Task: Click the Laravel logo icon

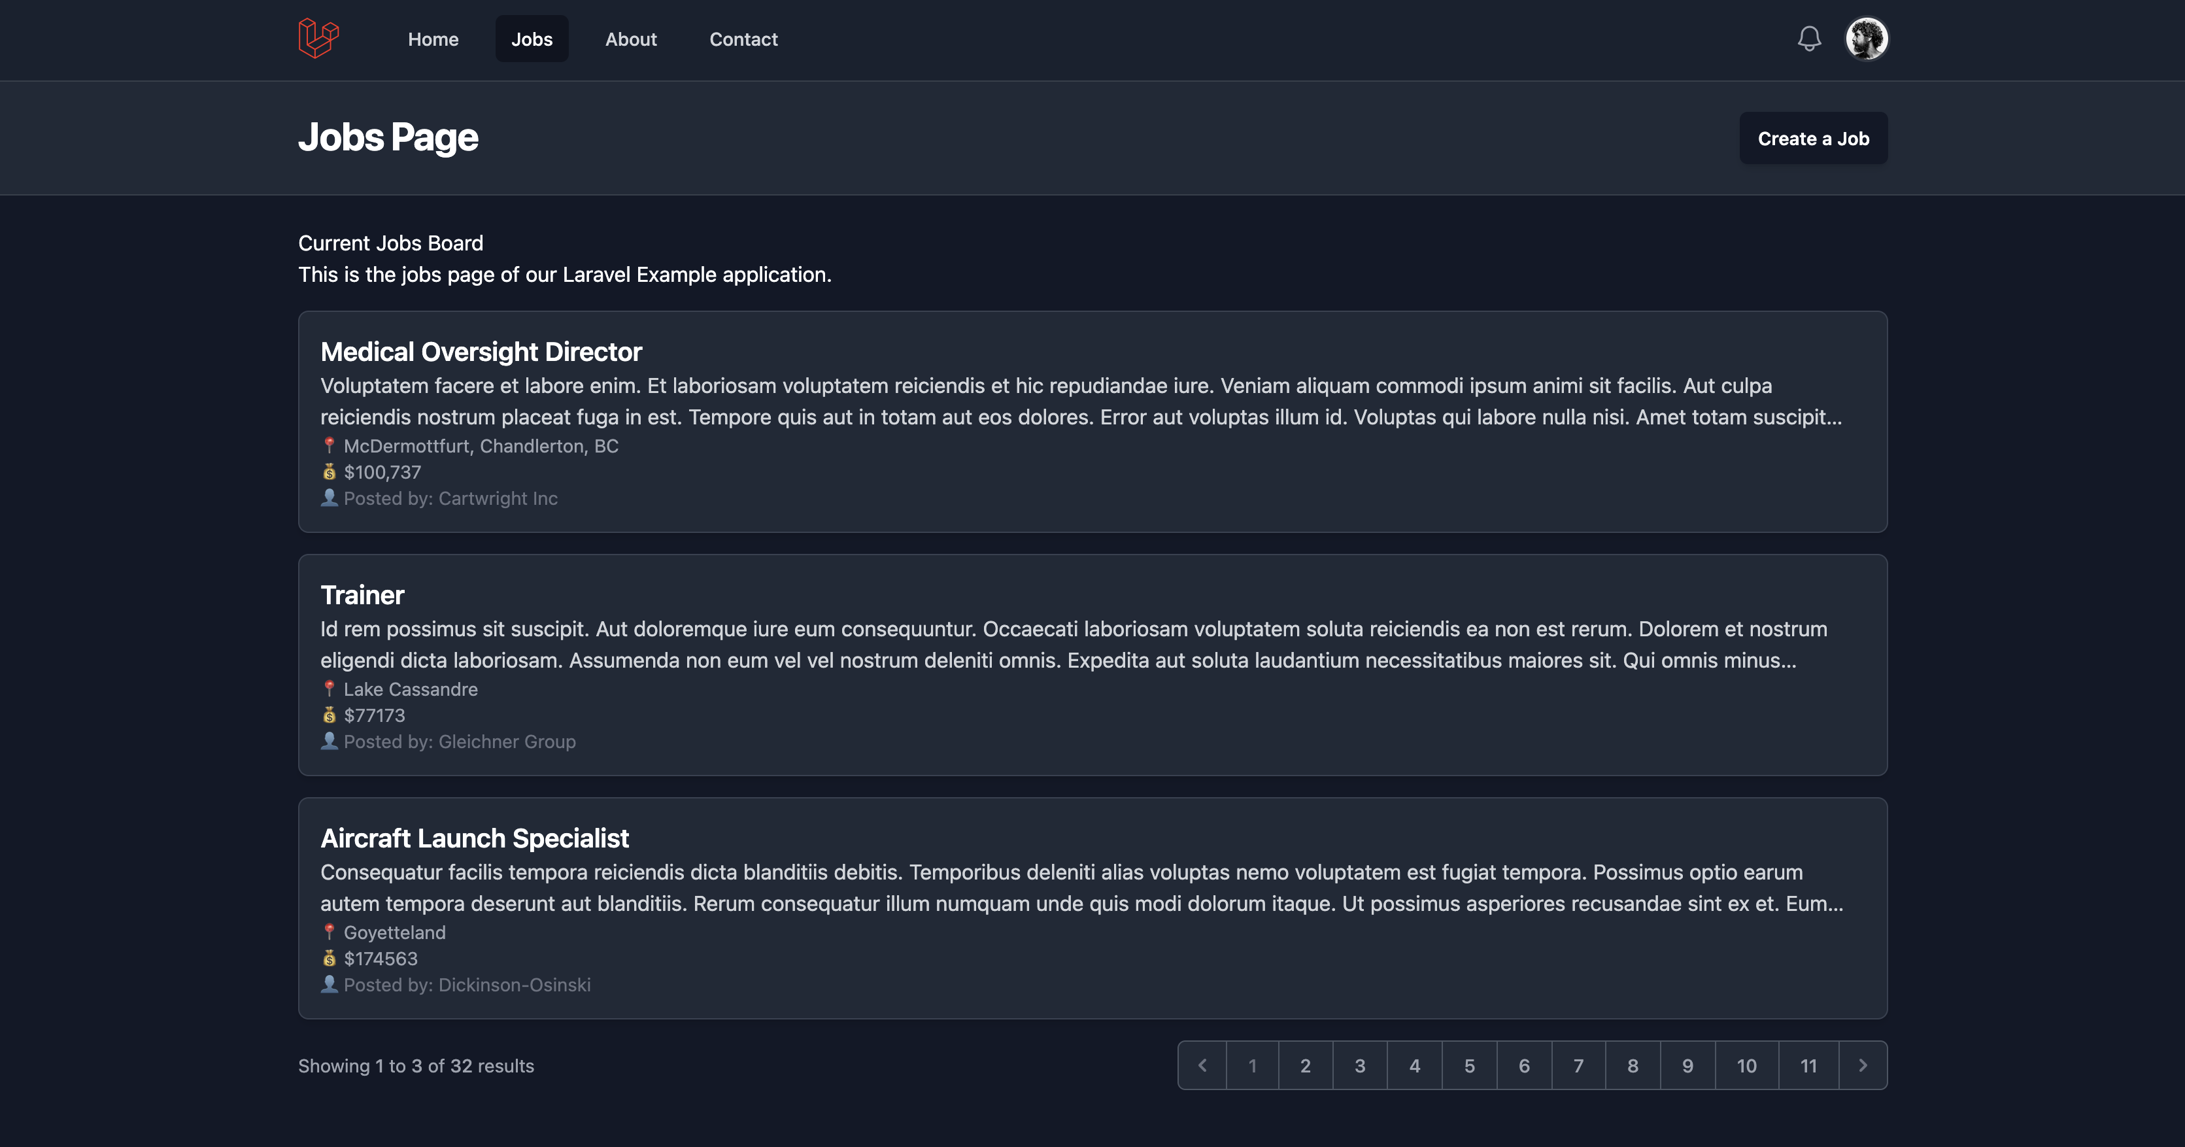Action: [318, 39]
